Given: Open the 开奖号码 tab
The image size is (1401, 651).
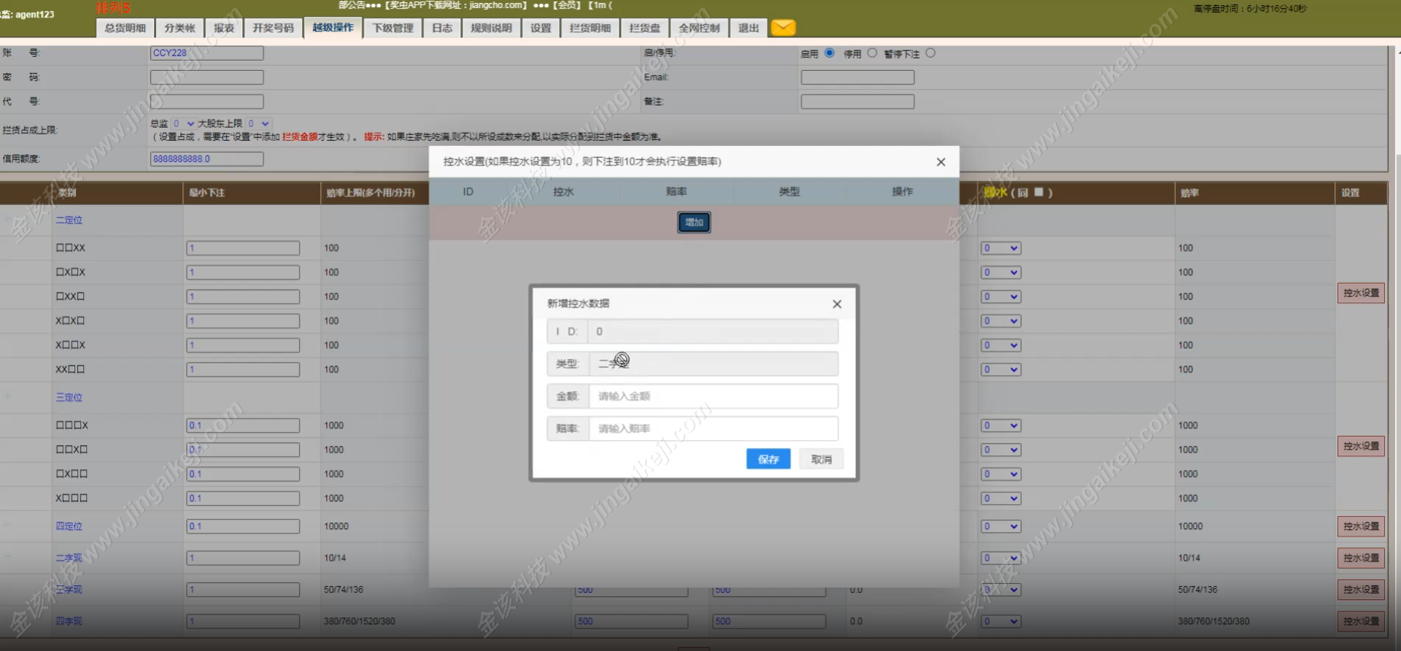Looking at the screenshot, I should point(273,28).
